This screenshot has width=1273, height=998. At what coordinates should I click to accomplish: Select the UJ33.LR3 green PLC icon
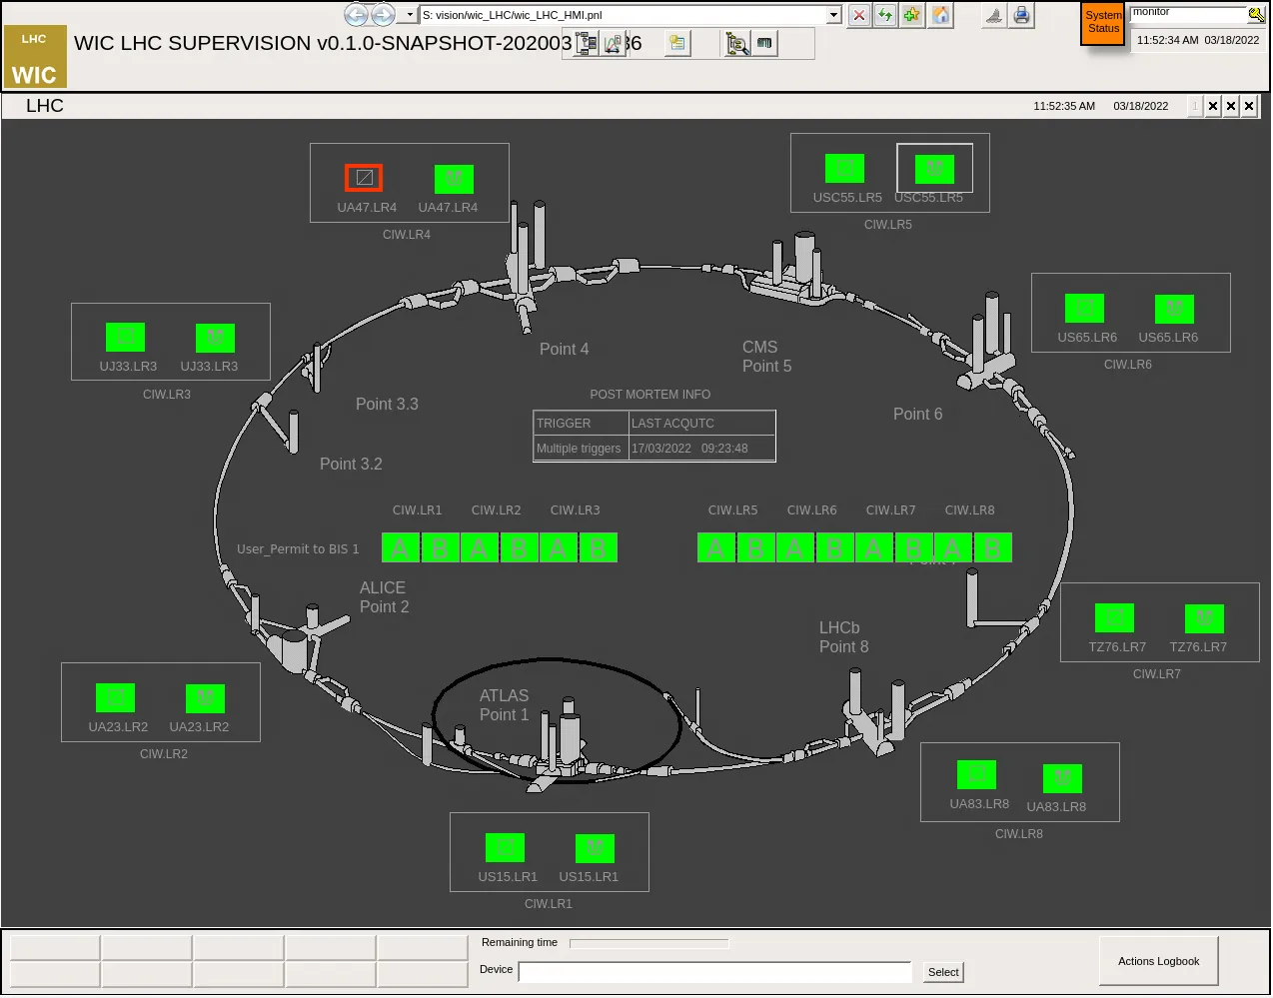click(x=125, y=337)
